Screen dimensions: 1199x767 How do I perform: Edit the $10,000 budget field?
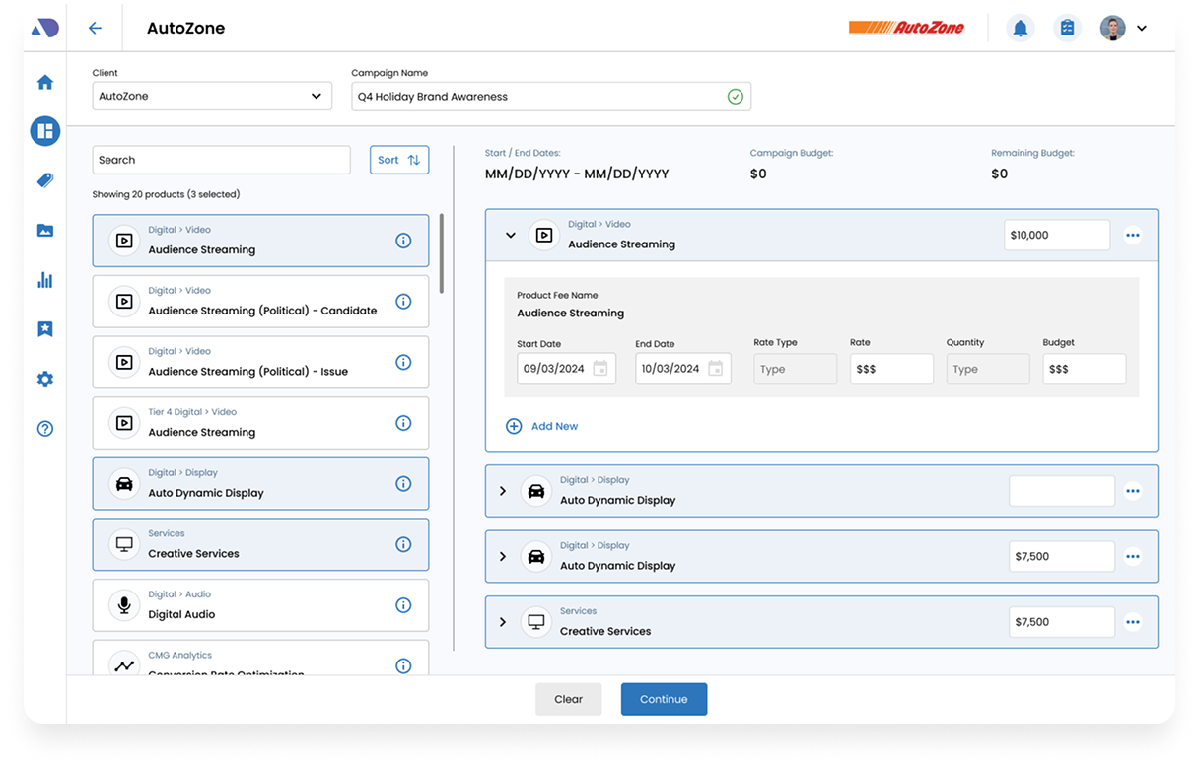coord(1057,235)
